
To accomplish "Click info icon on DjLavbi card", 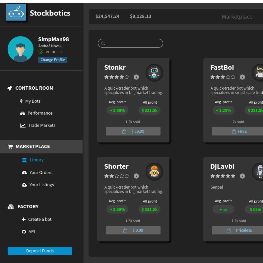I will click(x=242, y=176).
